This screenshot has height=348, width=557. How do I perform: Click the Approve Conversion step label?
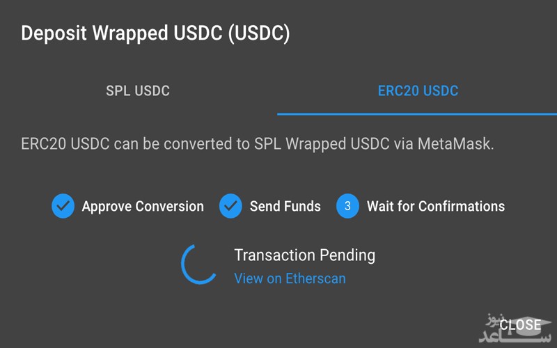click(x=143, y=206)
